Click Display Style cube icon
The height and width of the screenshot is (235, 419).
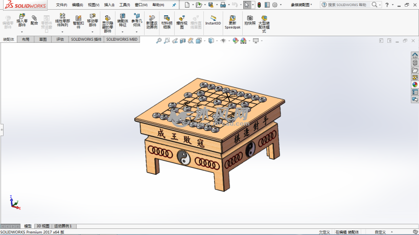[x=211, y=41]
